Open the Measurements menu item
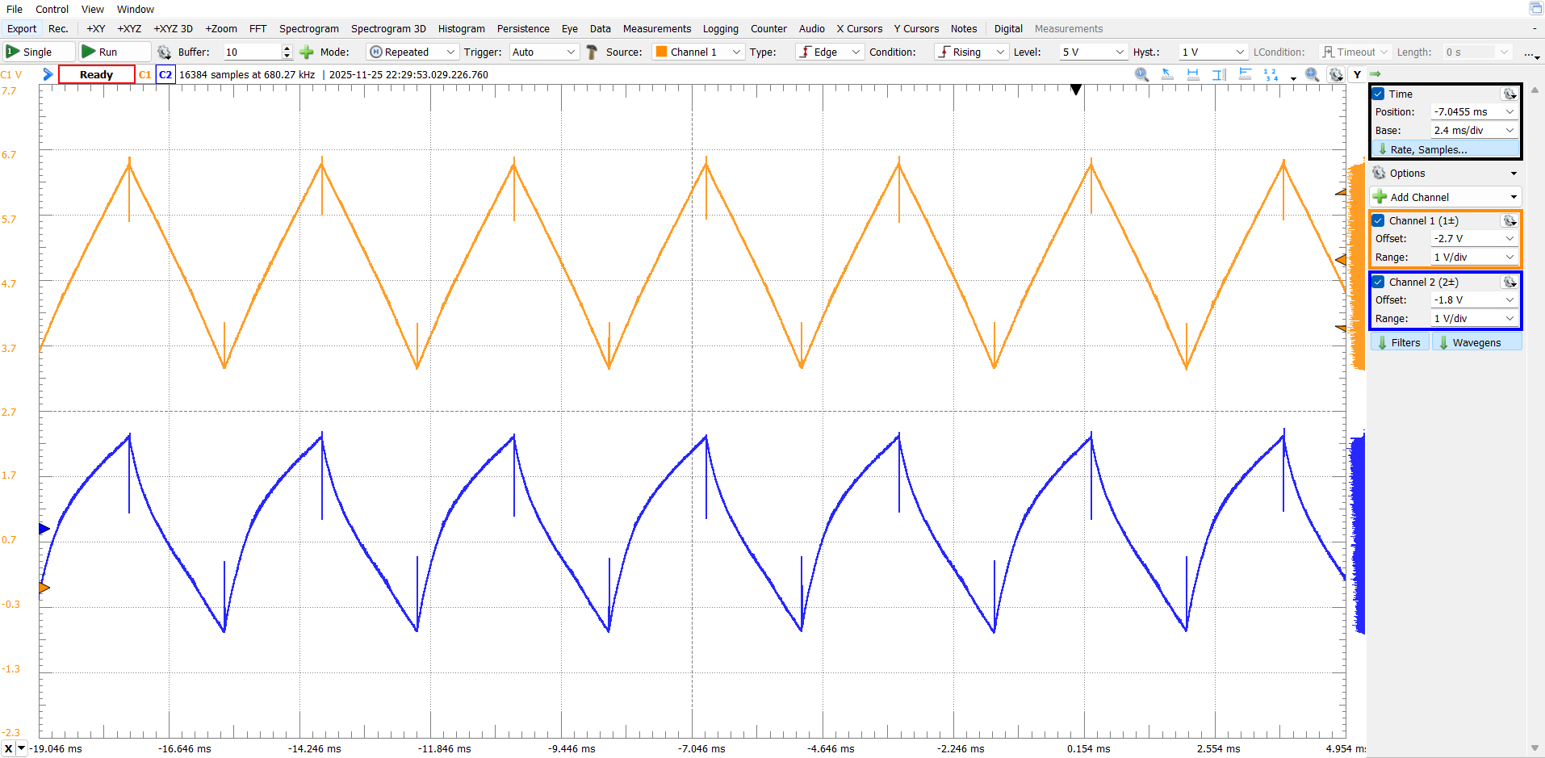This screenshot has width=1545, height=758. (x=656, y=29)
